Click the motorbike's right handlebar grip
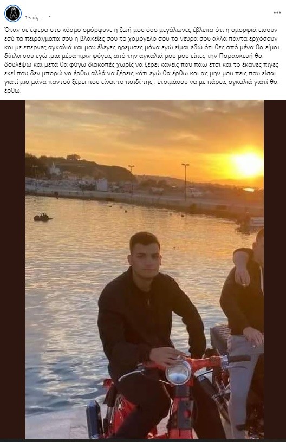This screenshot has width=286, height=442. pyautogui.click(x=239, y=359)
